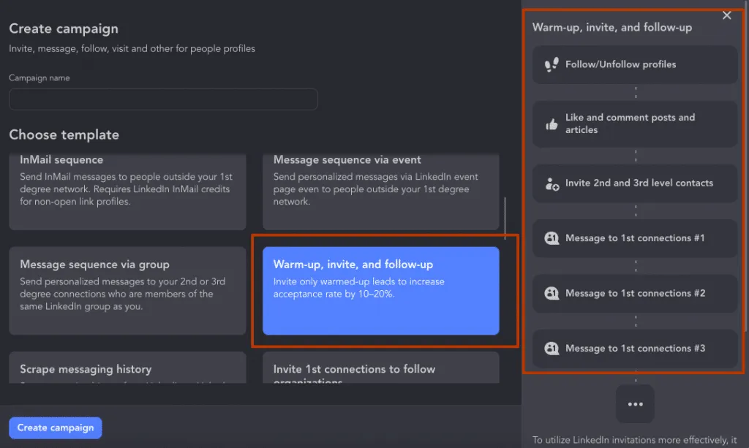The width and height of the screenshot is (749, 448).
Task: Click the message icon for connections #1
Action: (x=552, y=238)
